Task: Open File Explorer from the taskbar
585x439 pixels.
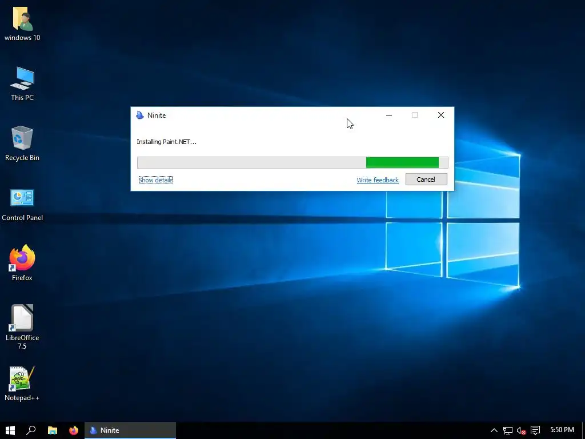Action: click(52, 430)
